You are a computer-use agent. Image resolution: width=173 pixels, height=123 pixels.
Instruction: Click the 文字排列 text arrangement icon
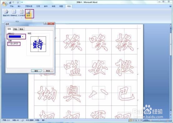(22, 13)
